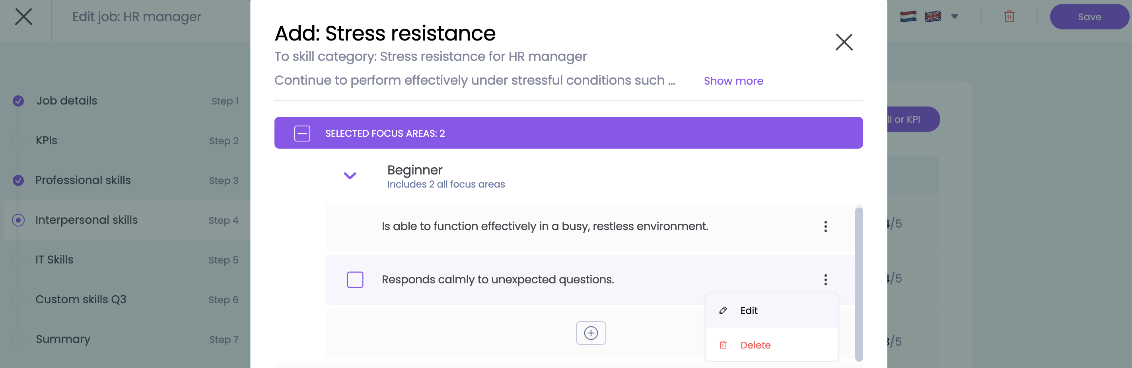Show more of the skill description
Screen dimensions: 1132x368
click(733, 81)
